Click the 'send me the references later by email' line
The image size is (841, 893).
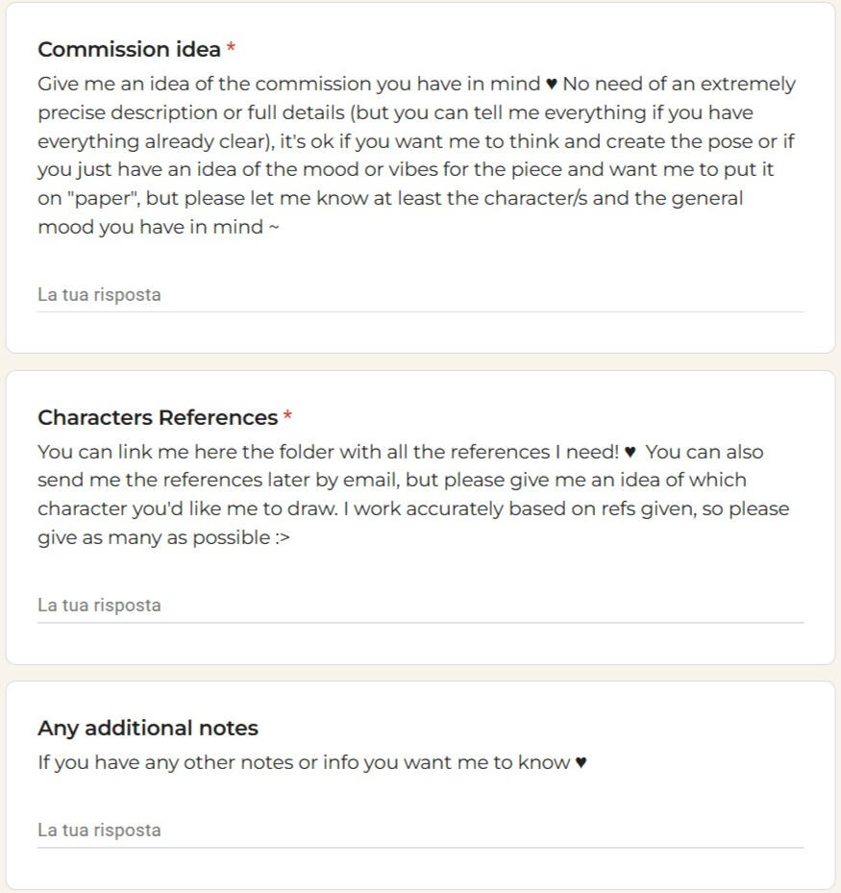coord(392,480)
